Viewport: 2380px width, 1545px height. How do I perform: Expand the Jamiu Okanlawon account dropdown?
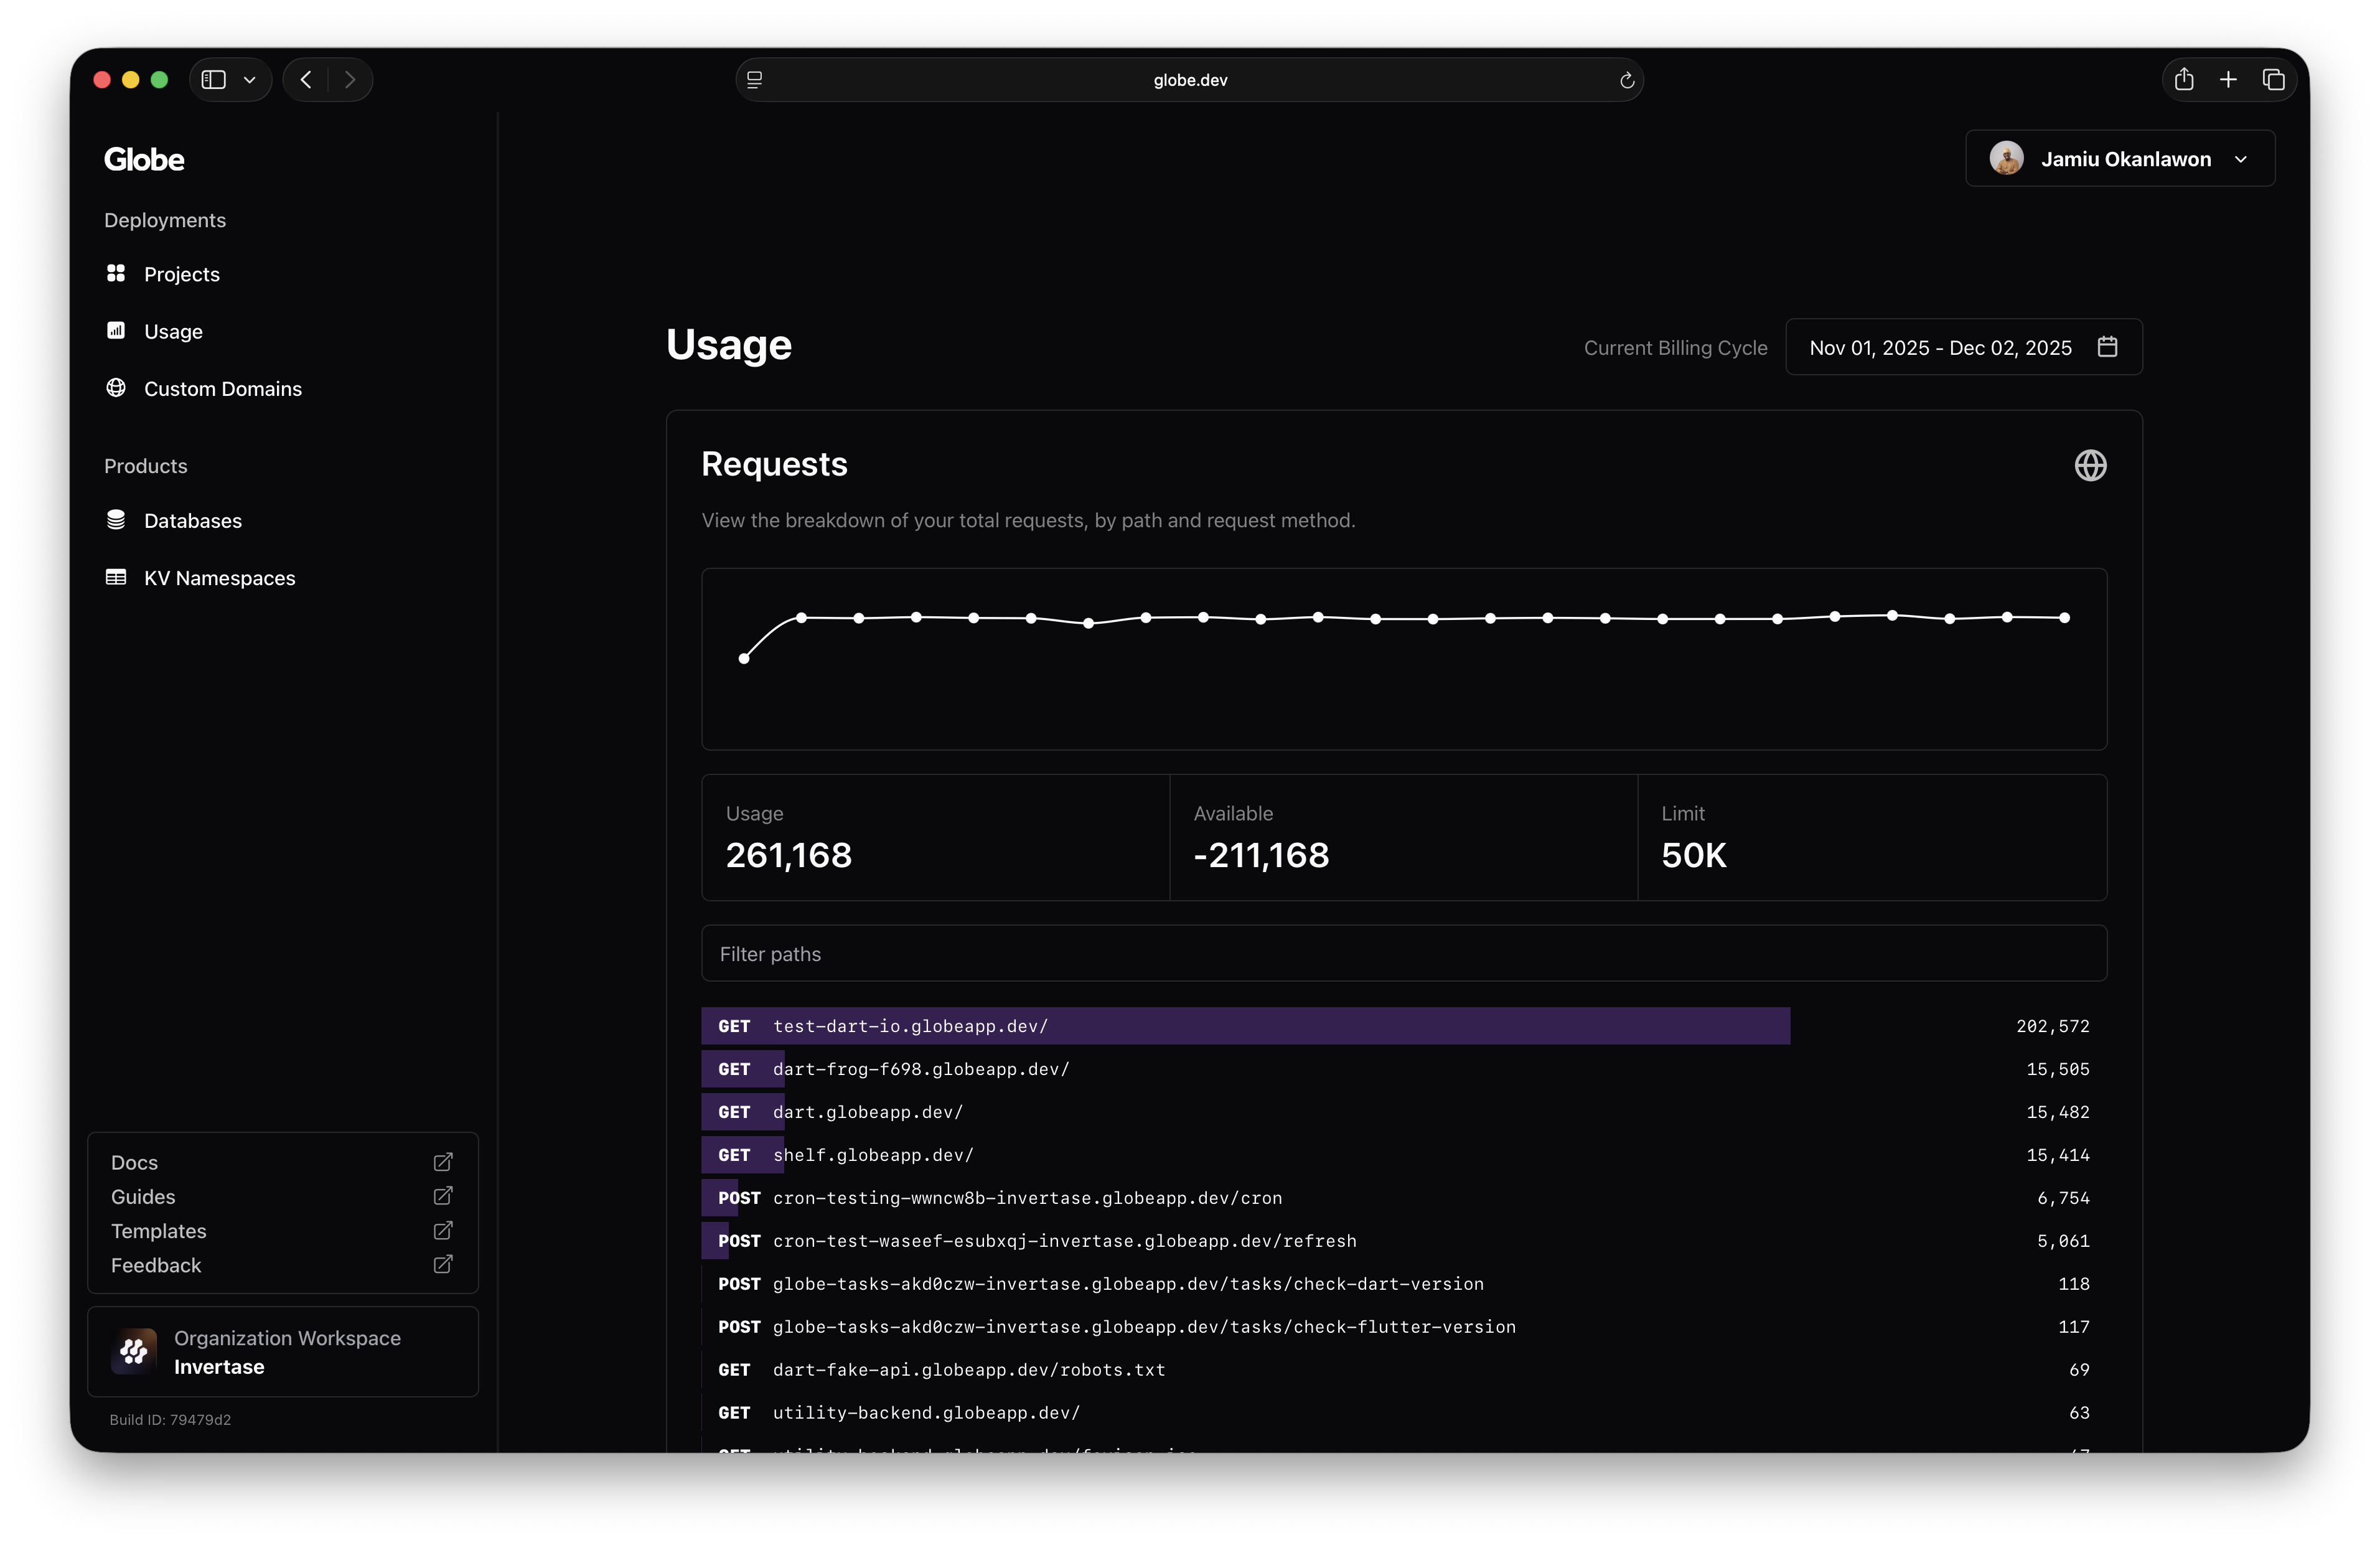pos(2120,159)
